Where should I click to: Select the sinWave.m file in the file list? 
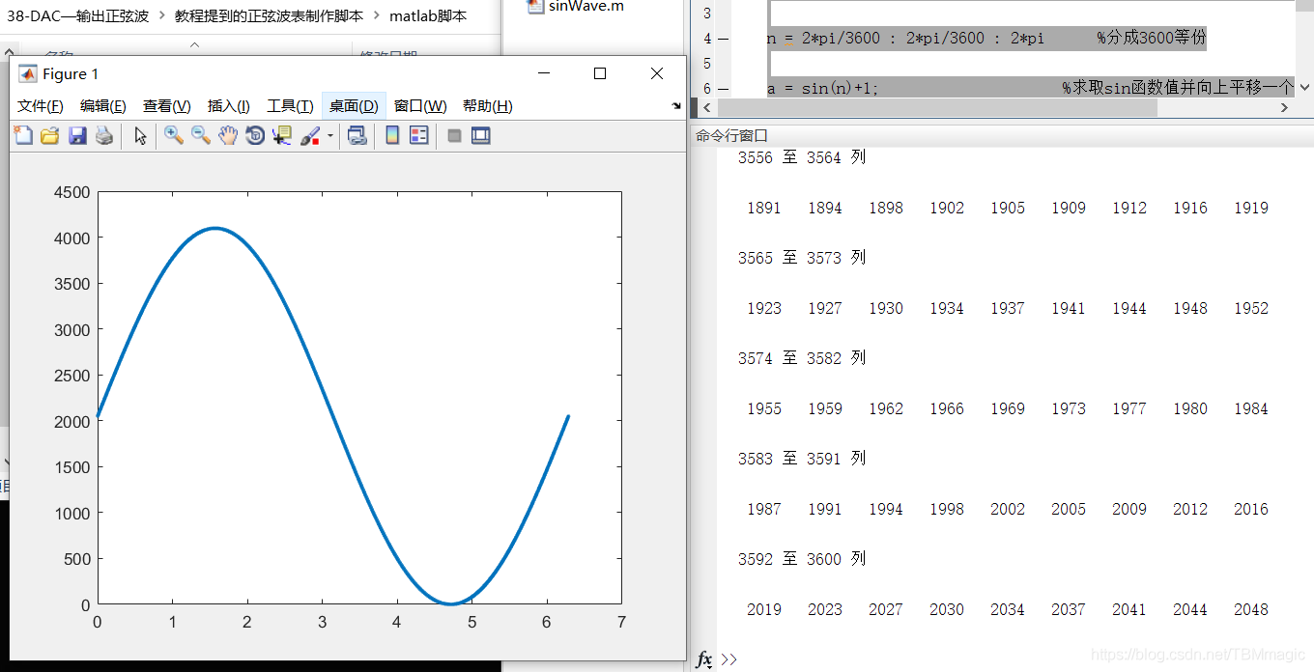click(x=576, y=6)
